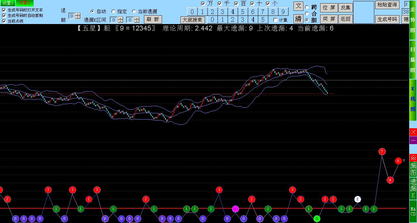Screen dimensions: 417x223
Task: Switch to the 设置2 tab
Action: click(24, 3)
